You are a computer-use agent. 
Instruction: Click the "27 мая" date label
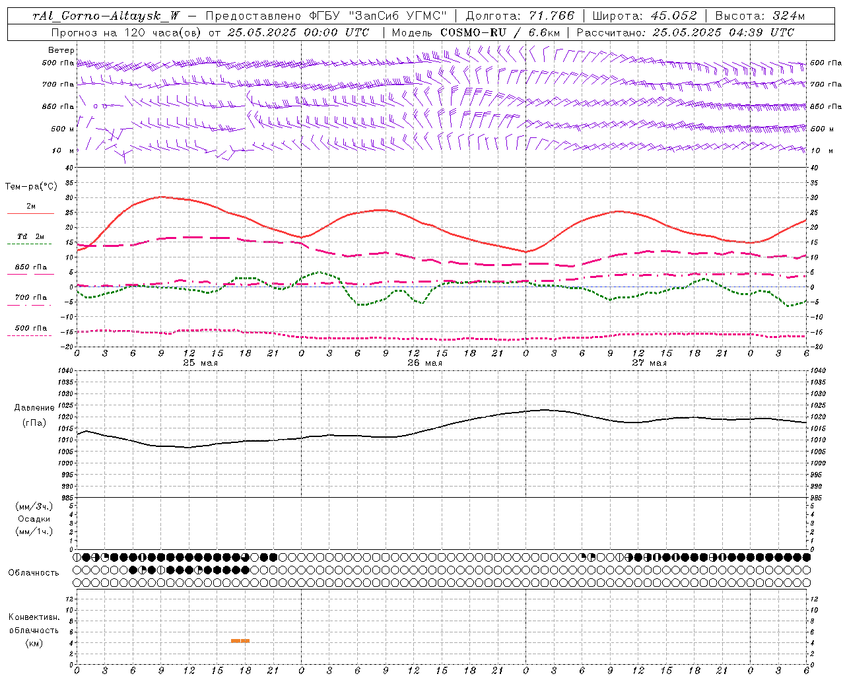pyautogui.click(x=650, y=363)
